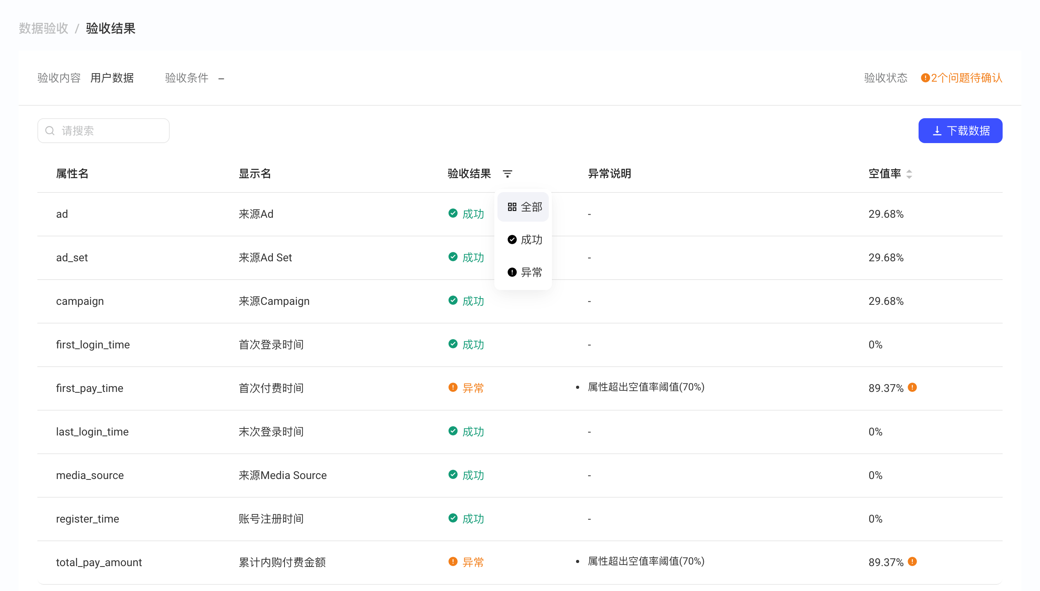Screen dimensions: 1040x591
Task: Click warning icon next to total_pay_amount 89.37%
Action: click(x=912, y=561)
